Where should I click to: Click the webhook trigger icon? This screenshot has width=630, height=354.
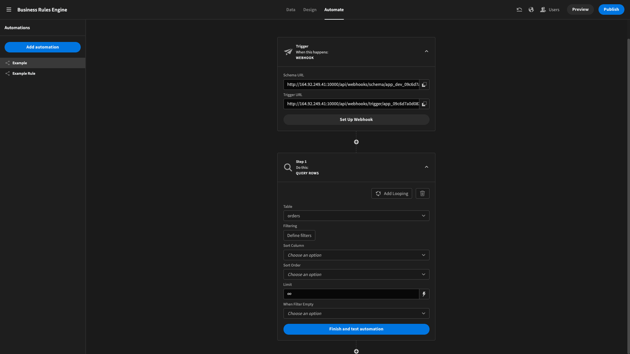(x=288, y=52)
